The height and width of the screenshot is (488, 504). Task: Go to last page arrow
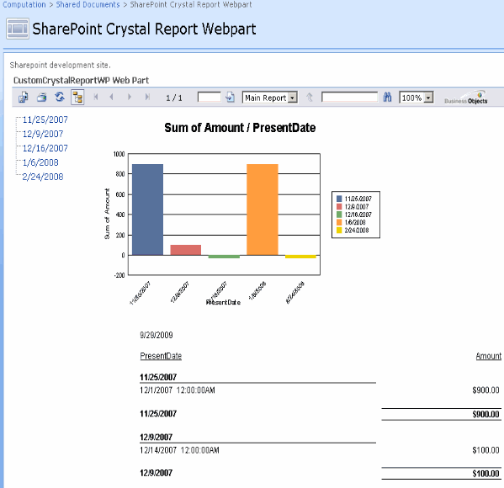pos(147,97)
